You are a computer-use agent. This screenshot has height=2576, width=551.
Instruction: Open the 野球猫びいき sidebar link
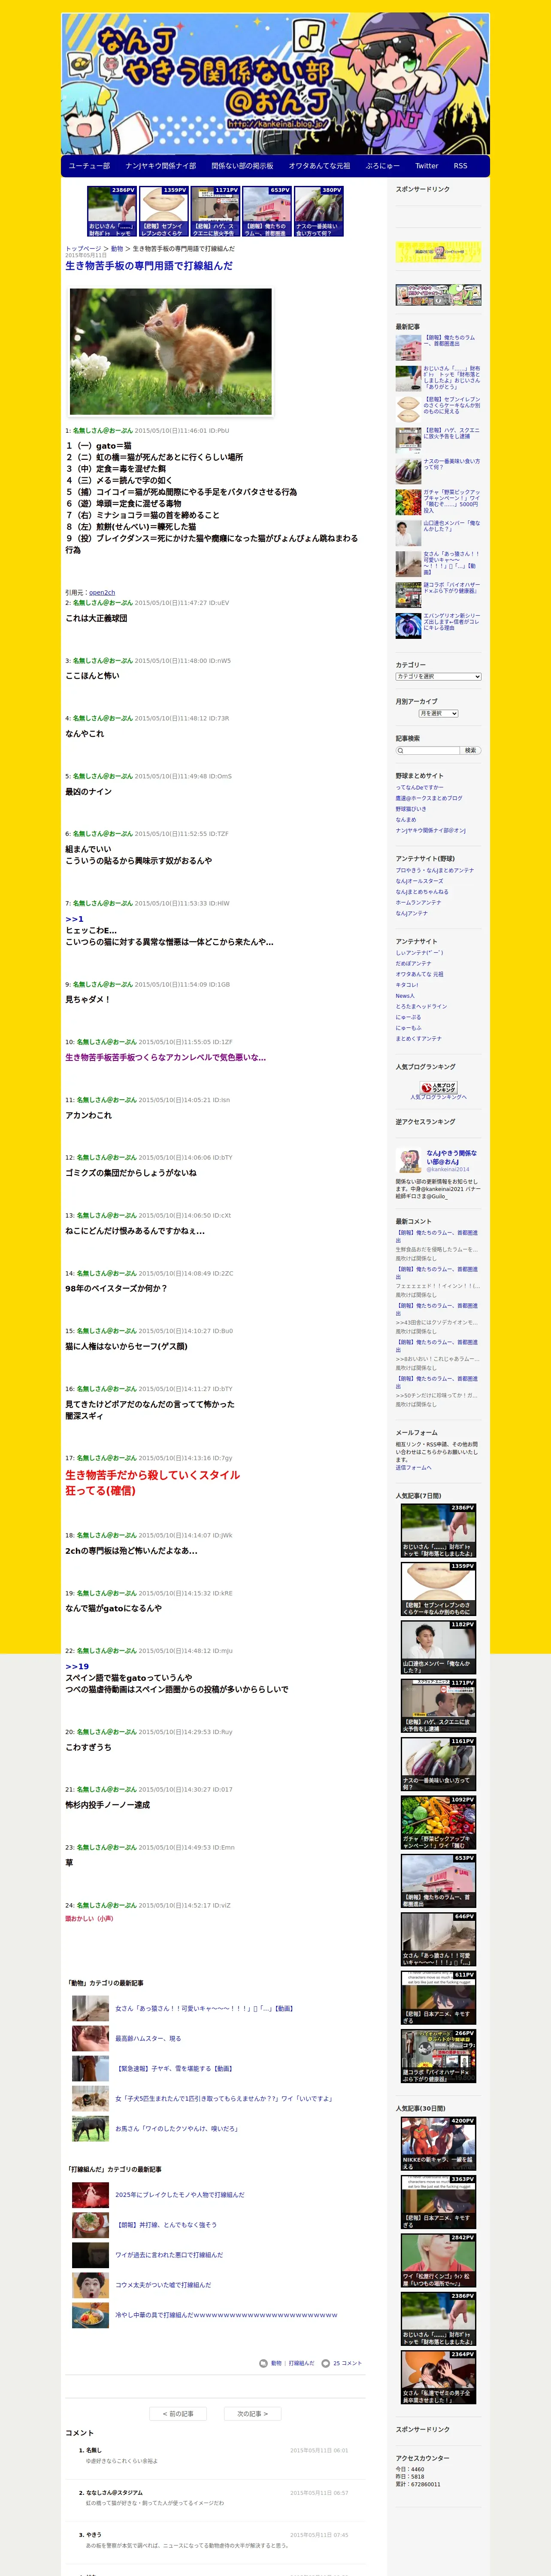tap(411, 809)
